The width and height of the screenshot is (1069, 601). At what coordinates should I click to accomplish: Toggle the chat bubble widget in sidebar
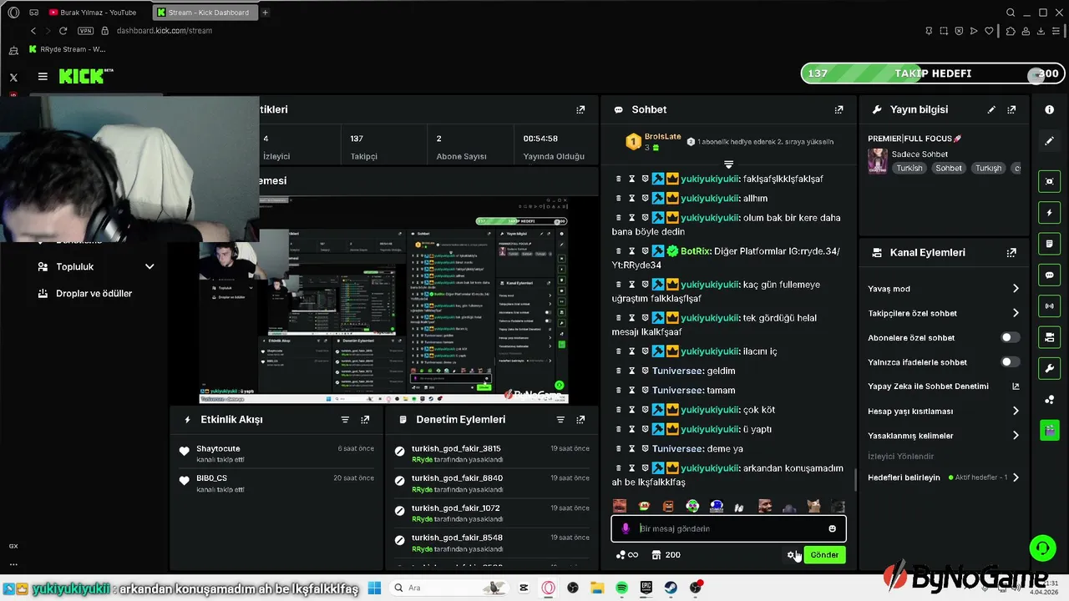coord(1050,275)
